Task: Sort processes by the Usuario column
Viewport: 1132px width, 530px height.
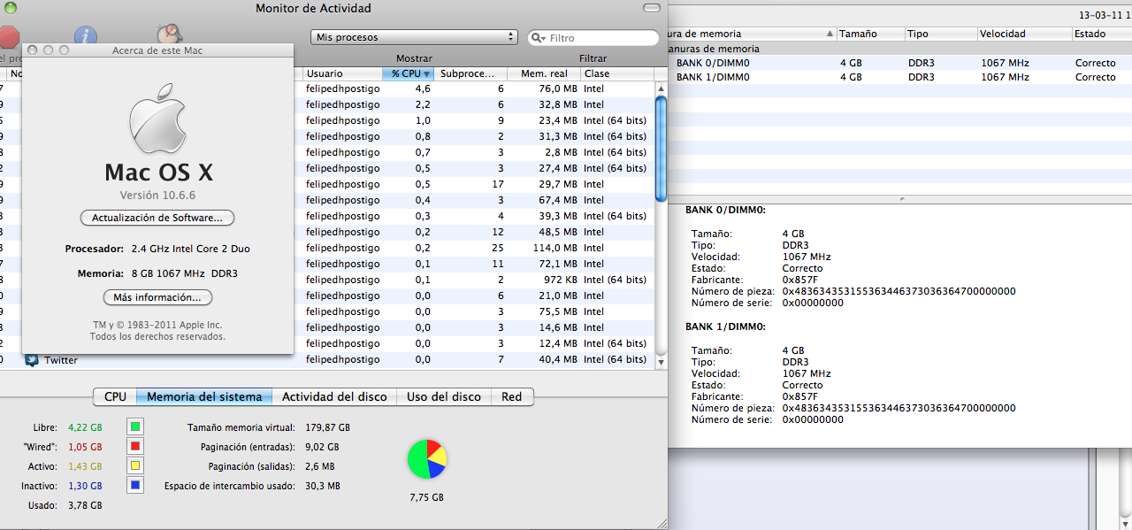Action: [342, 73]
